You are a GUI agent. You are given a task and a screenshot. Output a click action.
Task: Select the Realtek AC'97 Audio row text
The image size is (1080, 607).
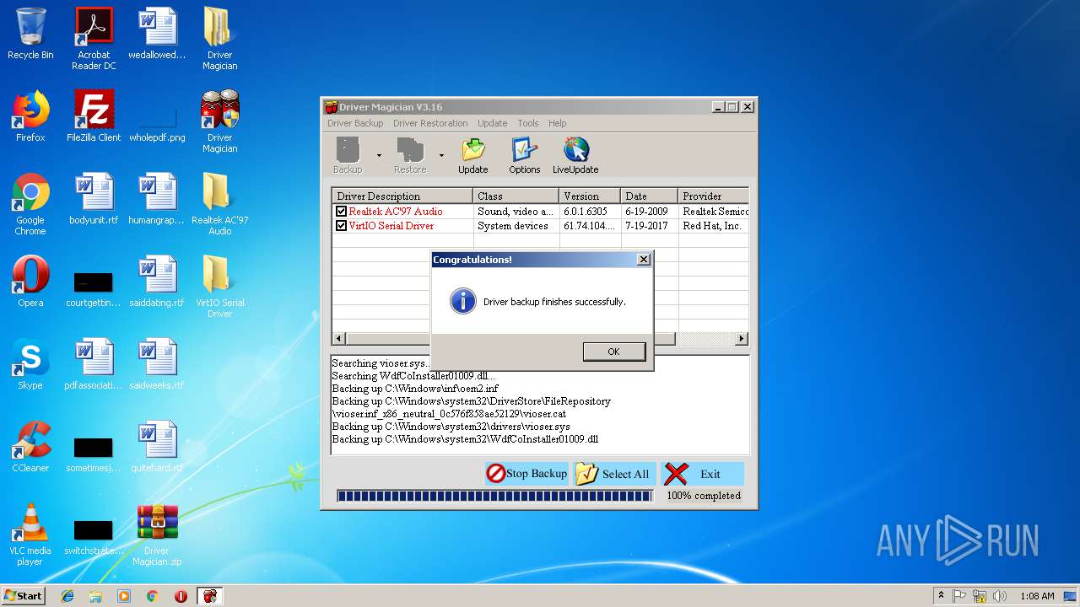coord(396,212)
